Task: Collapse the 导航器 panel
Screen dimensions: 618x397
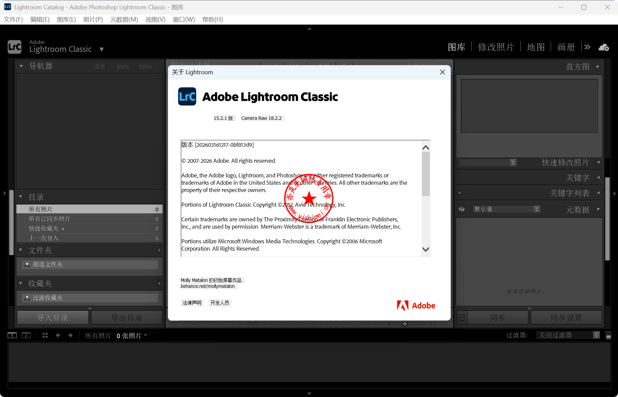Action: coord(21,66)
